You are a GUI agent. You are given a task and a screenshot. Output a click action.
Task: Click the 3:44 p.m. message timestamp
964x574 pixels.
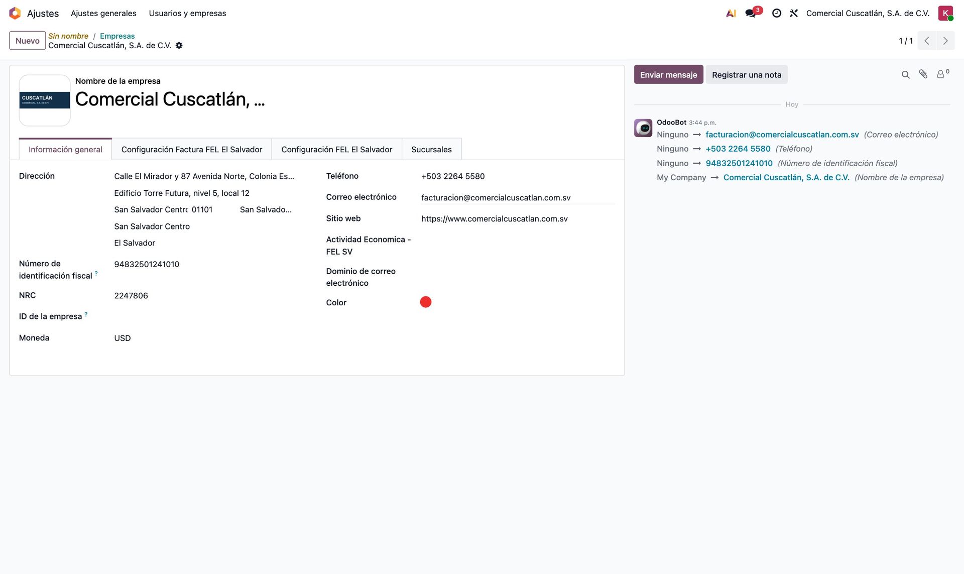(702, 123)
